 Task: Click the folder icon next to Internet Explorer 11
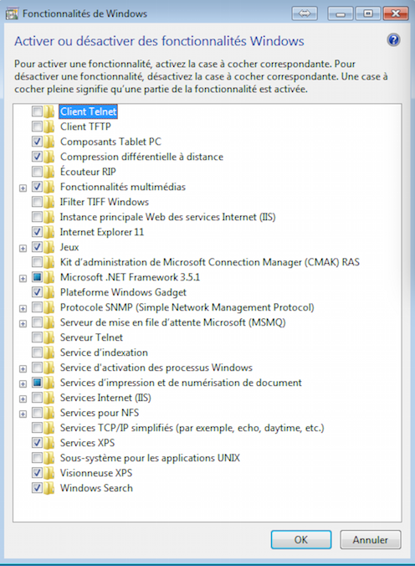tap(49, 232)
